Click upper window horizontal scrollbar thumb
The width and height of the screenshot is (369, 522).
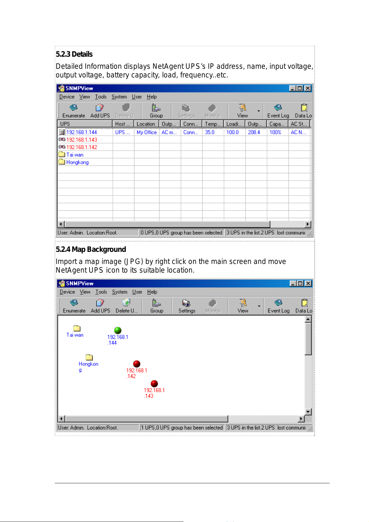coord(167,224)
